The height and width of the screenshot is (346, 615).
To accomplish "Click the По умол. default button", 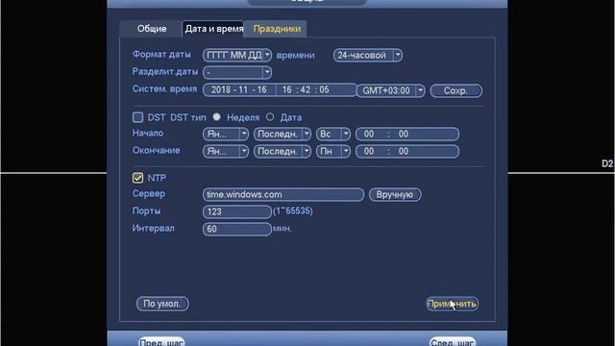I will (x=162, y=304).
